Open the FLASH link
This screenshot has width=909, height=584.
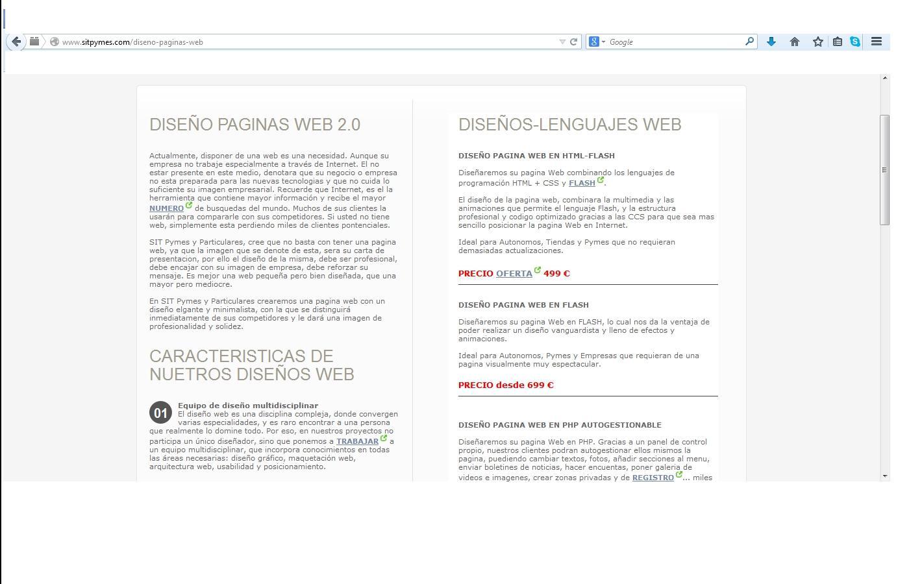582,183
